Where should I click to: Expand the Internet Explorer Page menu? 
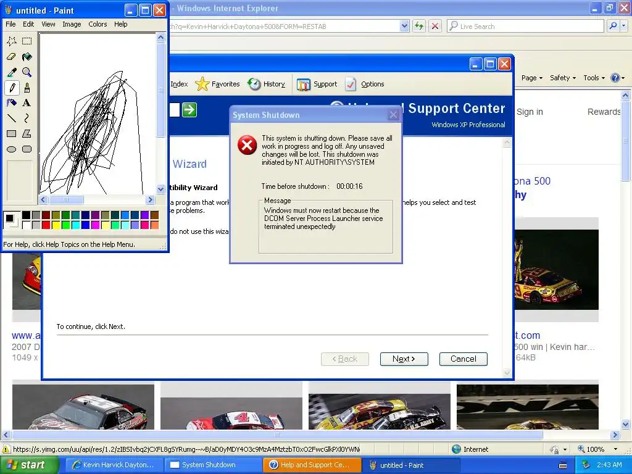pyautogui.click(x=531, y=78)
